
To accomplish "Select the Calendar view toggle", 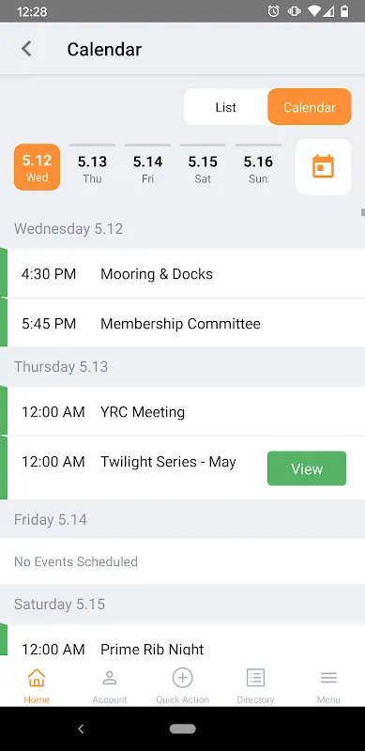I will pos(310,107).
